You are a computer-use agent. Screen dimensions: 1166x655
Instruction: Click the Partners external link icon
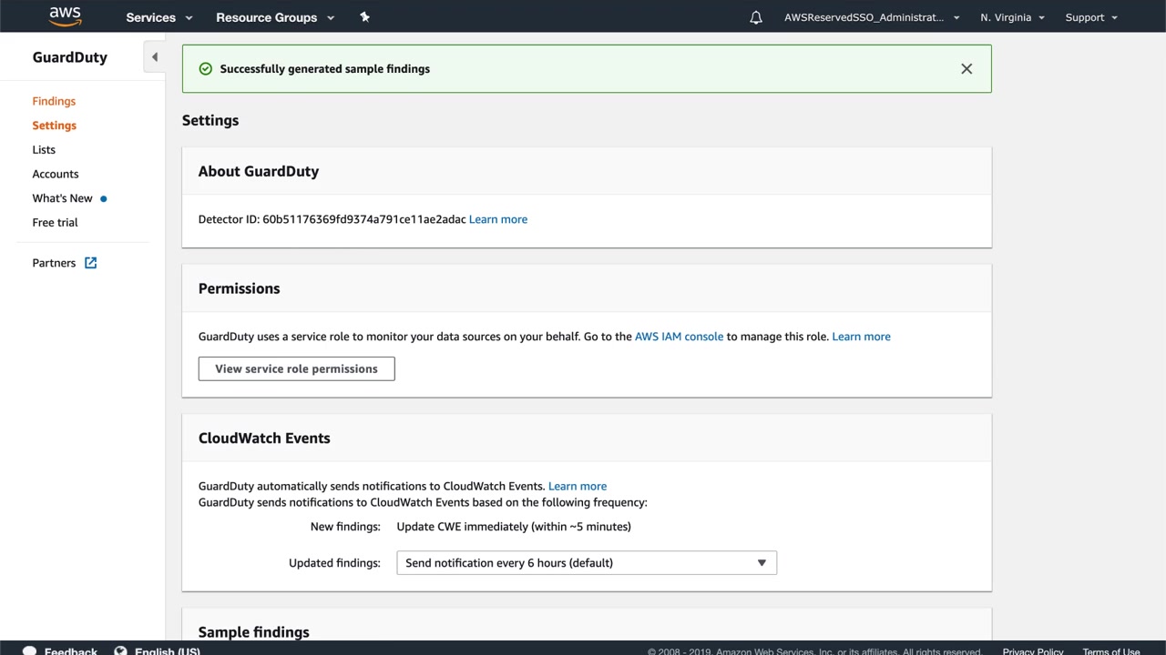[91, 263]
